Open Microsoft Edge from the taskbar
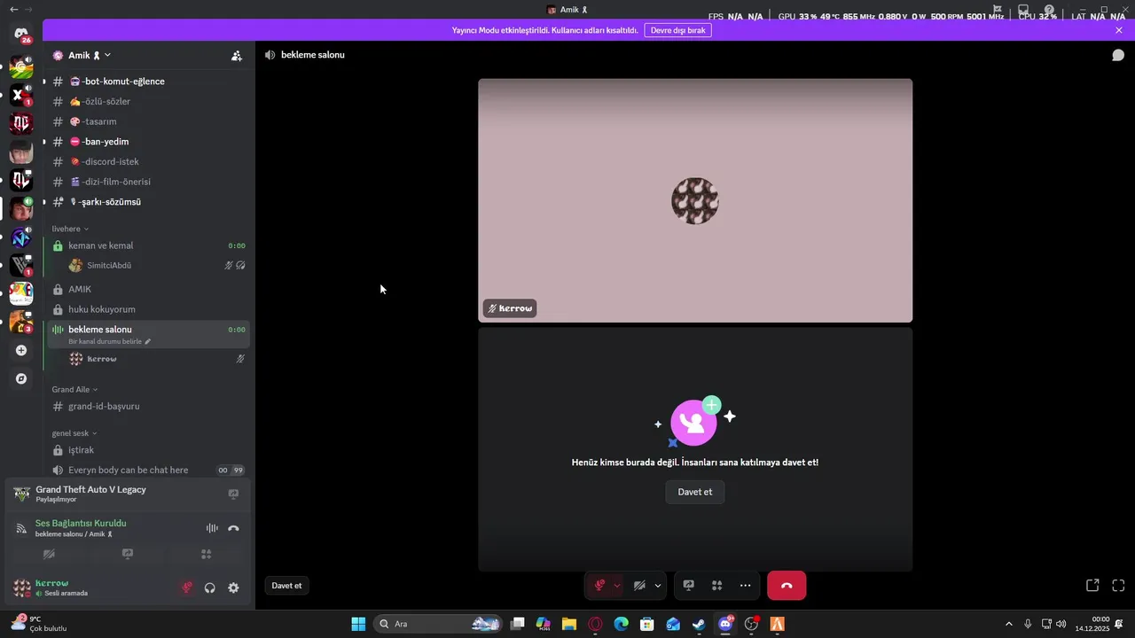1135x638 pixels. (x=621, y=624)
